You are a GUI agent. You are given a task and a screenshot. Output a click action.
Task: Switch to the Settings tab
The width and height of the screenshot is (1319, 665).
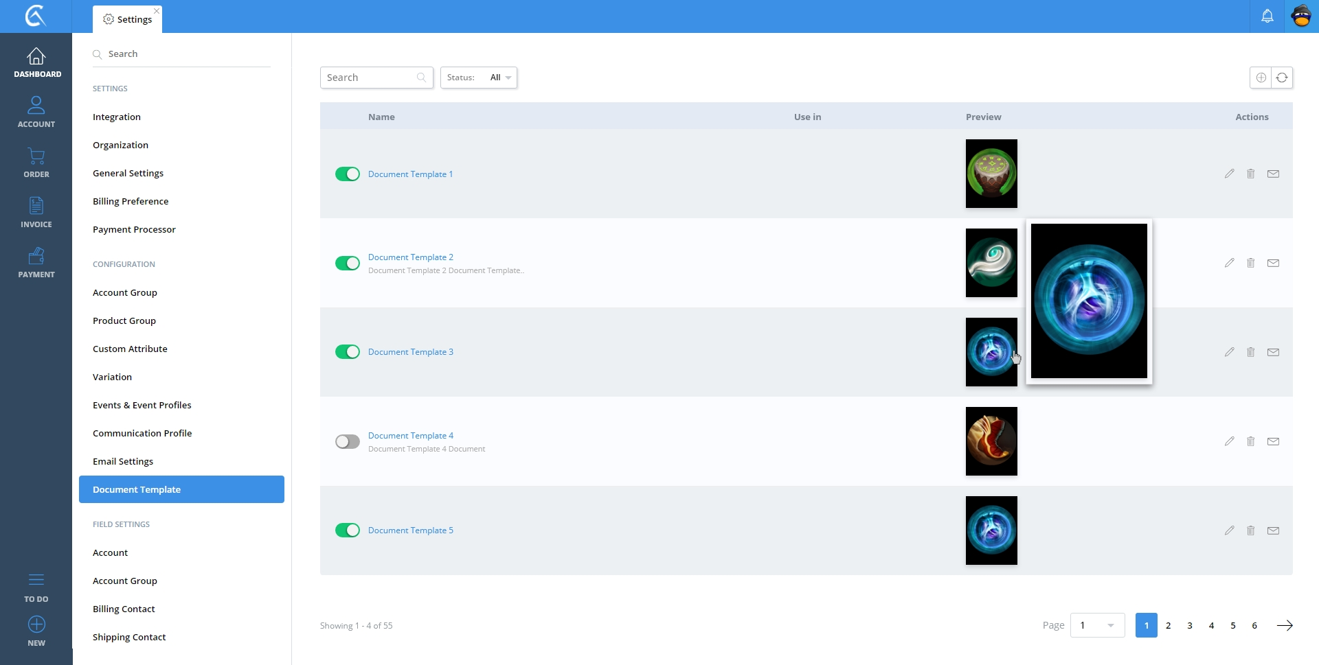(x=128, y=19)
